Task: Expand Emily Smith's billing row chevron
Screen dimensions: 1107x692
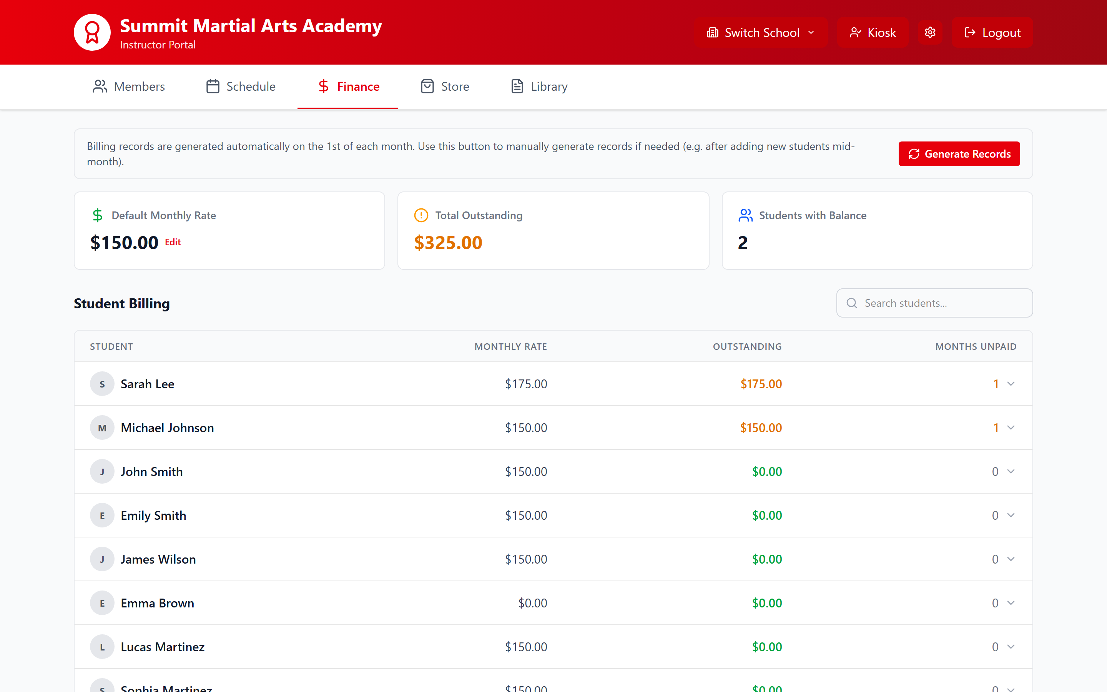Action: point(1011,515)
